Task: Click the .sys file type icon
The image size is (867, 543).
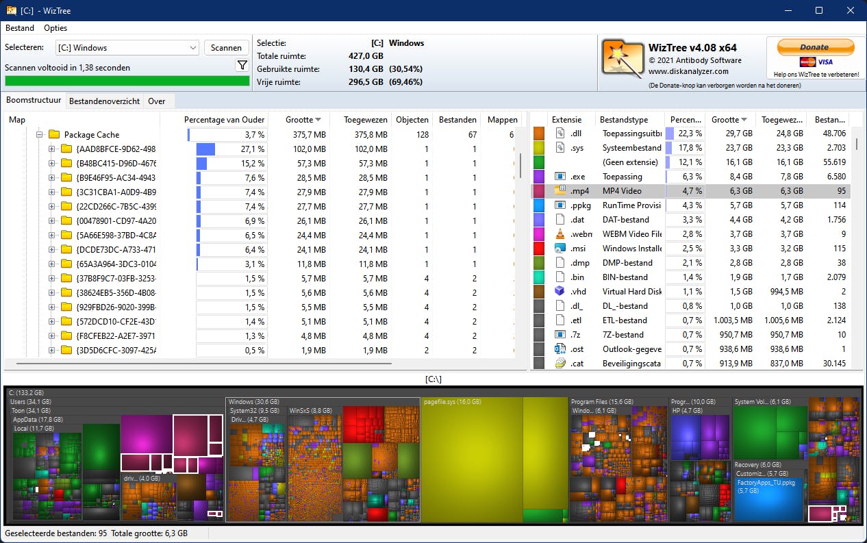Action: click(560, 148)
